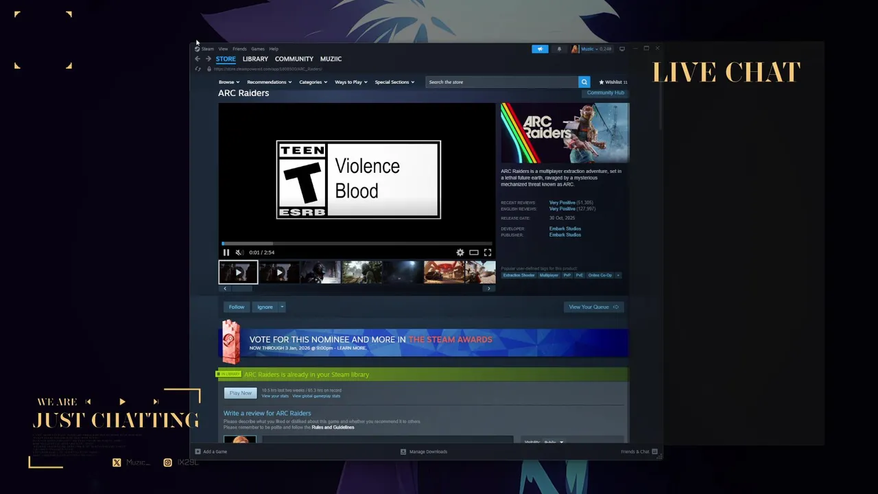Switch to the LIBRARY tab
Screen dimensions: 878x494
255,59
